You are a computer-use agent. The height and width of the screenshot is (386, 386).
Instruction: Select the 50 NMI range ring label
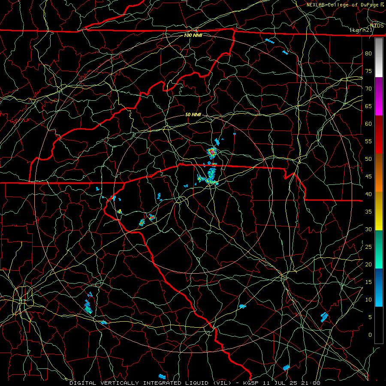click(x=193, y=115)
